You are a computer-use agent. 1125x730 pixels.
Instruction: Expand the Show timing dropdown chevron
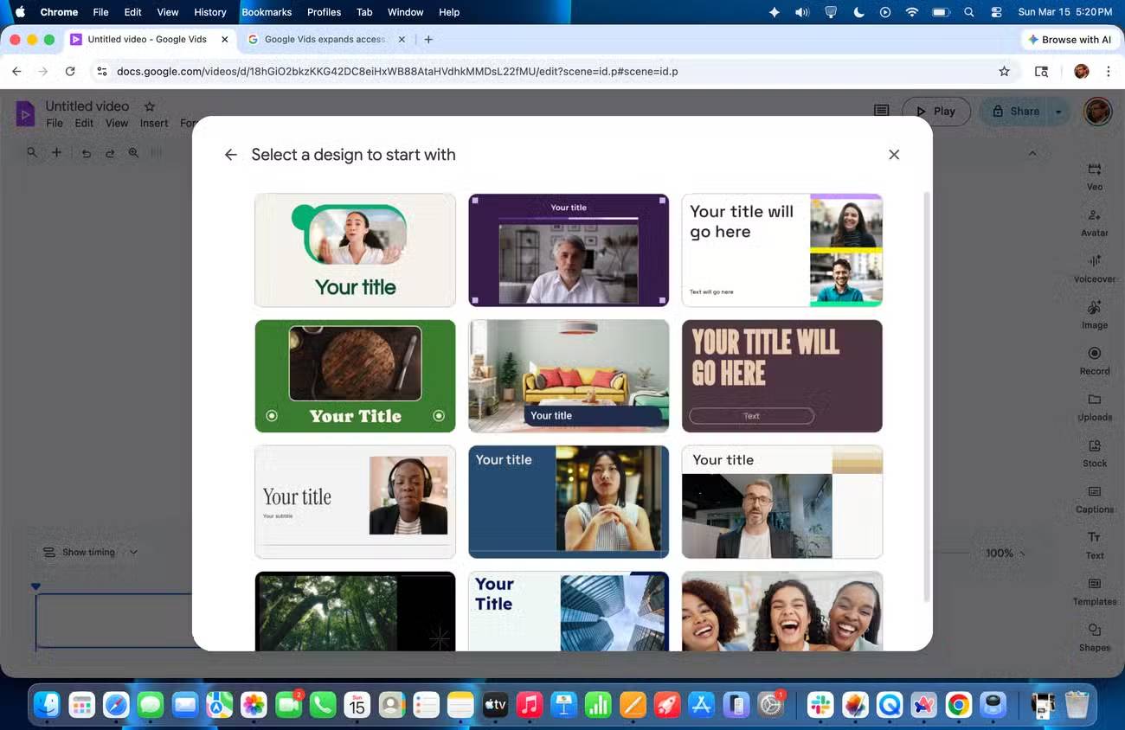pos(133,552)
